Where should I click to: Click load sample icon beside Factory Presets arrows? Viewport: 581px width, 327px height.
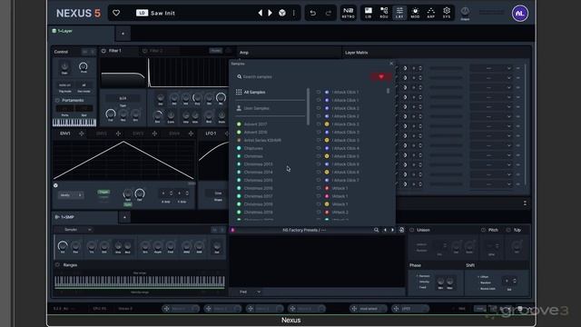pos(401,230)
